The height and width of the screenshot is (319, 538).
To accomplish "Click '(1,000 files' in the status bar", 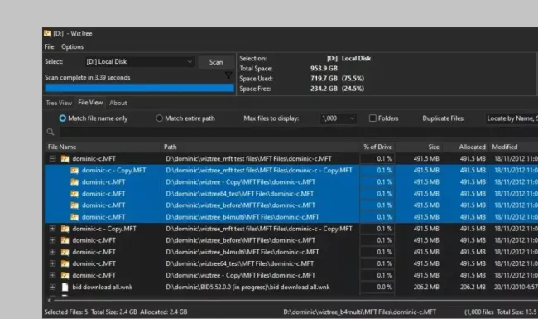I will [x=478, y=312].
